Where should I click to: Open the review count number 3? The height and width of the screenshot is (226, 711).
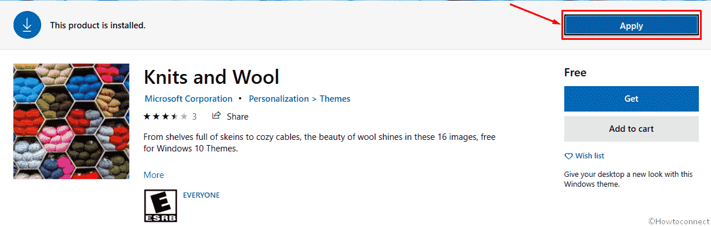point(194,116)
